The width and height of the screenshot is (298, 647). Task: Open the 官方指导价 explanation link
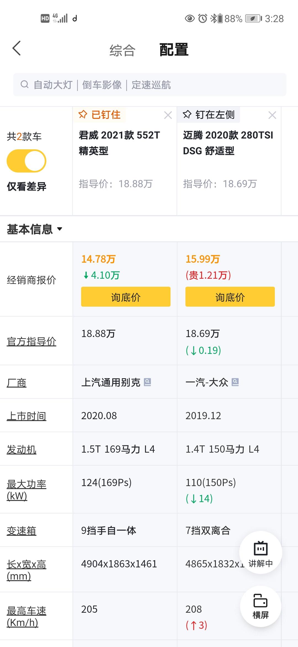(31, 341)
